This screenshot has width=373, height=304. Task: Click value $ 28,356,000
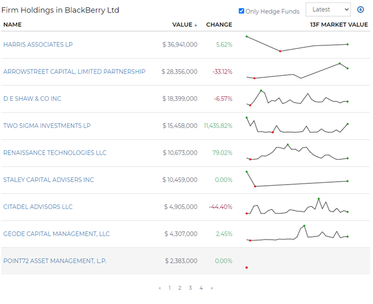(179, 72)
